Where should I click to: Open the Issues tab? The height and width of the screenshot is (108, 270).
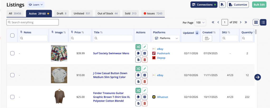153,13
